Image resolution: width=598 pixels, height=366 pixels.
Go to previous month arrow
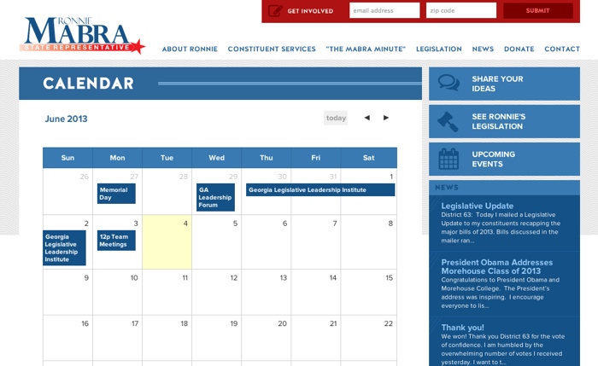click(366, 118)
